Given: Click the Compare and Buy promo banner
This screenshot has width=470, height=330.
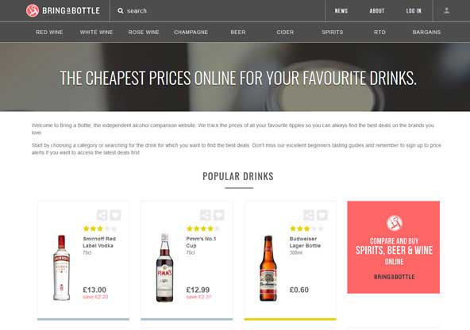Looking at the screenshot, I should [x=393, y=247].
